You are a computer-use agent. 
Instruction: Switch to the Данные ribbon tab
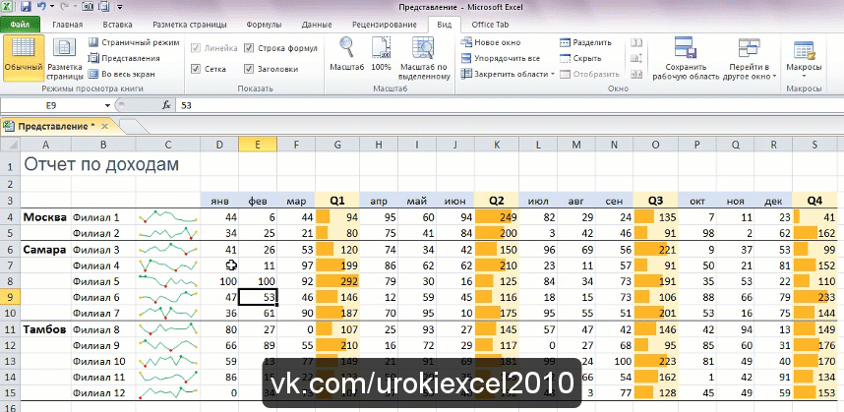[x=317, y=25]
